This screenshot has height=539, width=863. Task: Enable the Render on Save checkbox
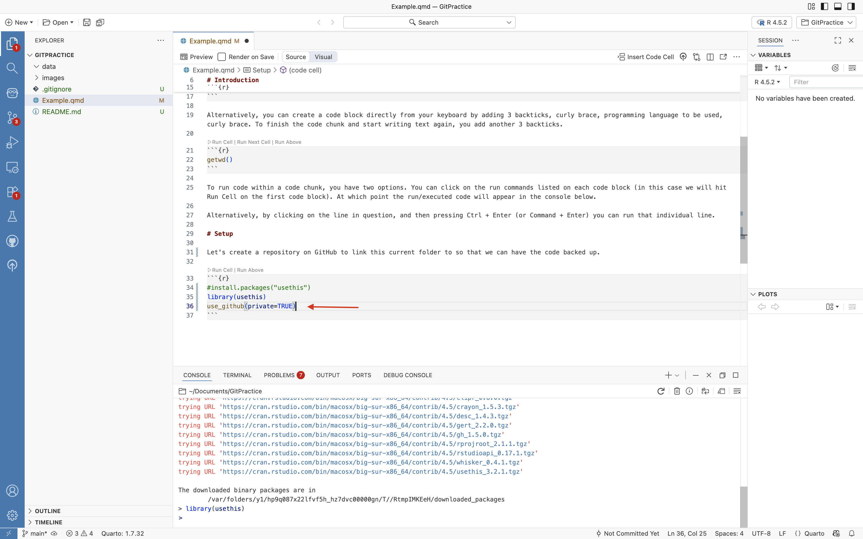click(x=222, y=57)
